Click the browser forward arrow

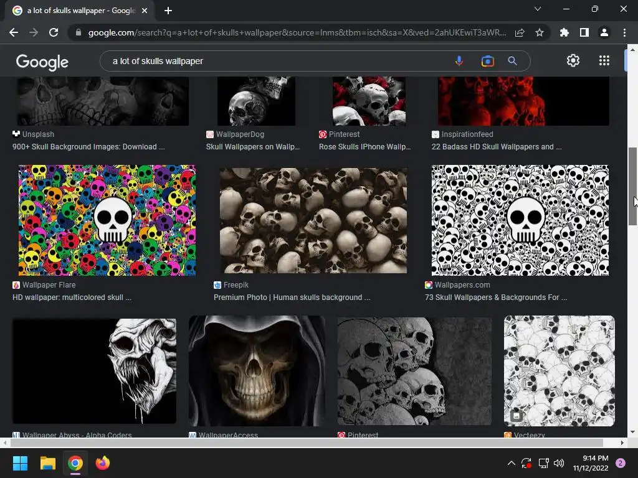(34, 32)
